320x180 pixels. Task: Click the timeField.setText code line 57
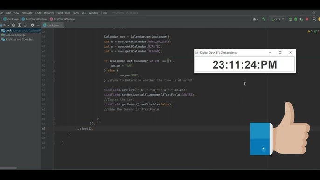tap(146, 90)
